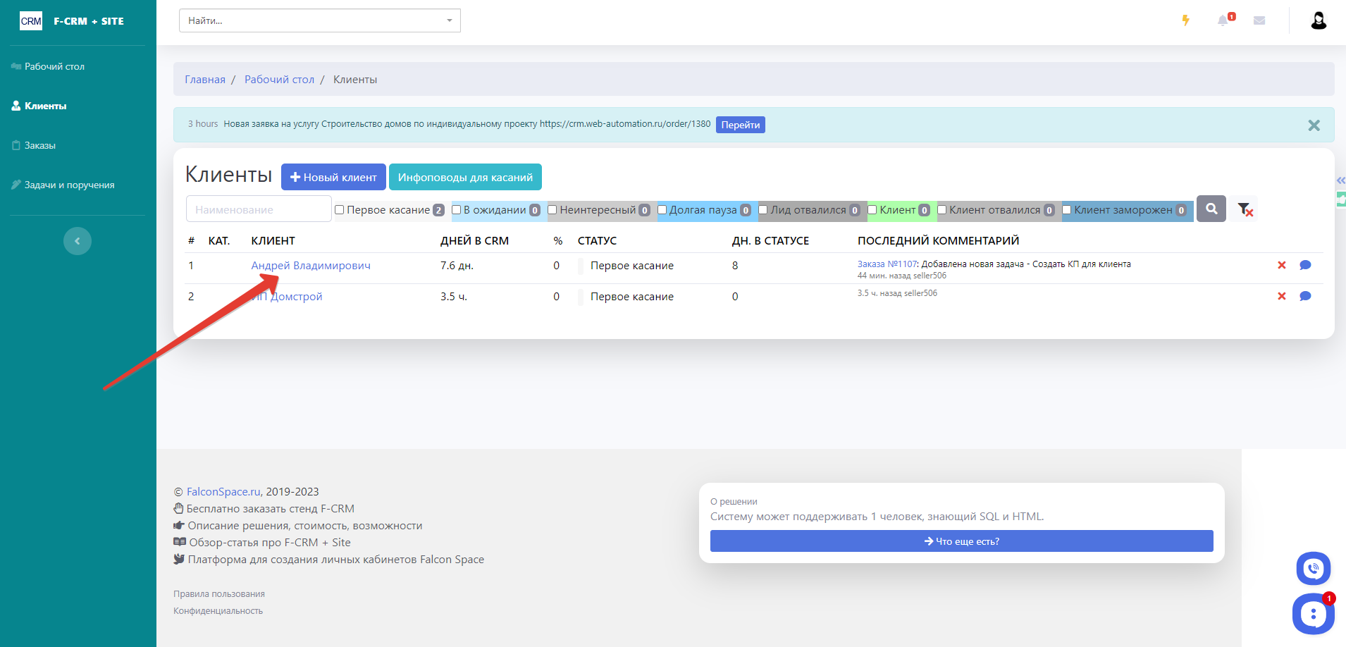The width and height of the screenshot is (1346, 647).
Task: Click the lightning bolt icon in header
Action: click(x=1186, y=20)
